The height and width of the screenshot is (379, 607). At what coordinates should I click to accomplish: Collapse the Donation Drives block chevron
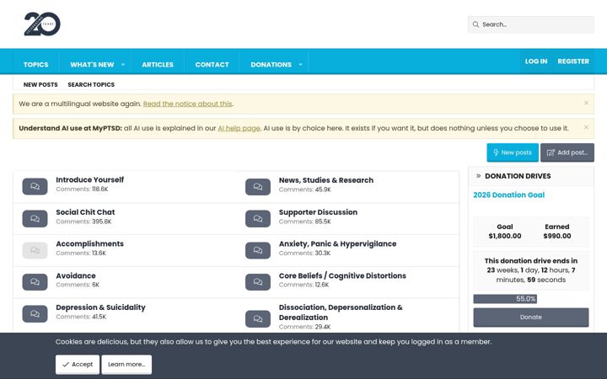pyautogui.click(x=479, y=176)
